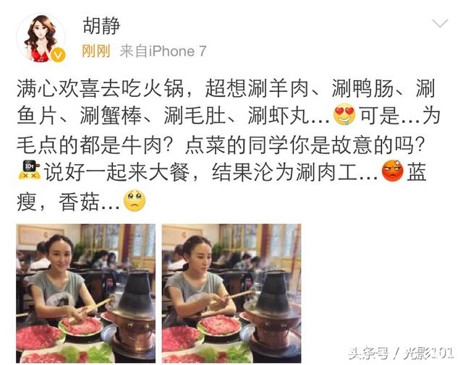Image resolution: width=463 pixels, height=365 pixels.
Task: Click the 光影101 watermark name
Action: (x=428, y=353)
